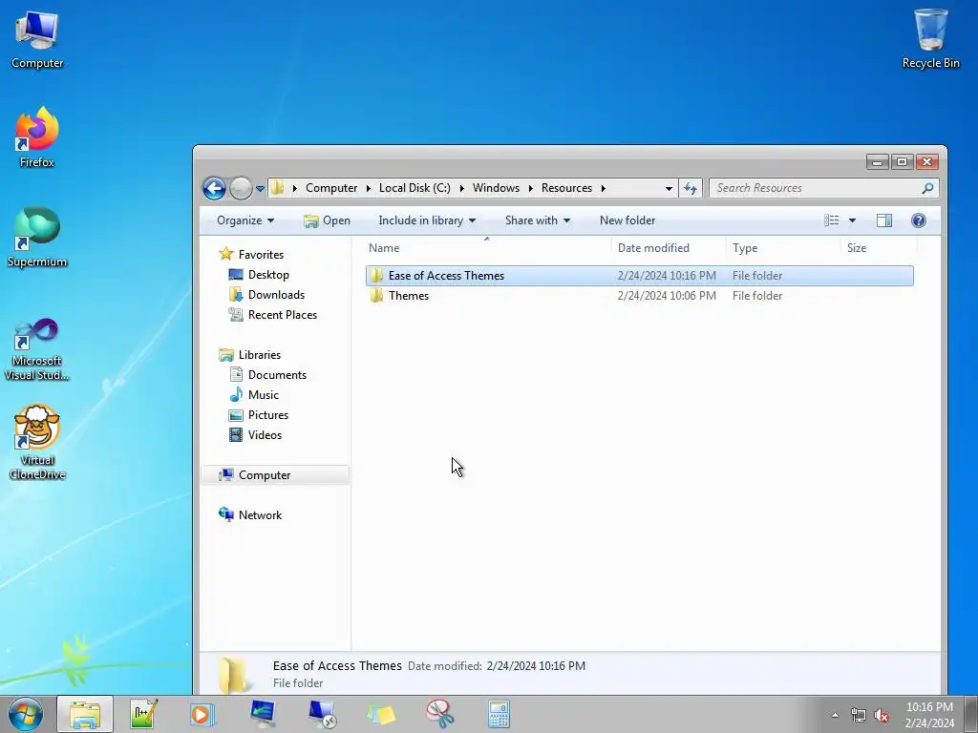Click Libraries in the navigation pane
Screen dimensions: 978x733
[x=260, y=355]
